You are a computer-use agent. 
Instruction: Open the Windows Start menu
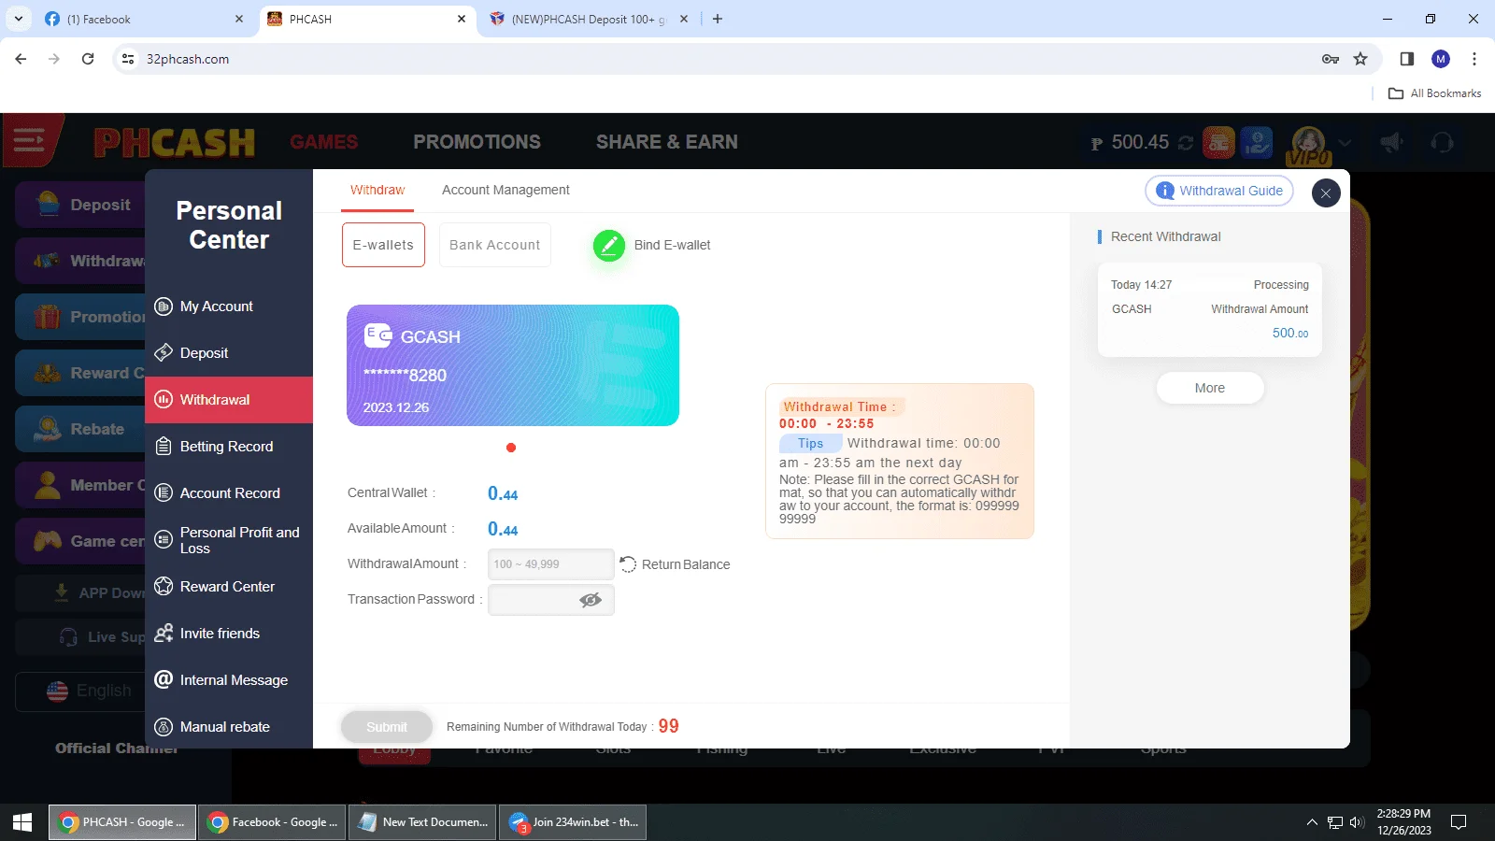click(x=22, y=822)
